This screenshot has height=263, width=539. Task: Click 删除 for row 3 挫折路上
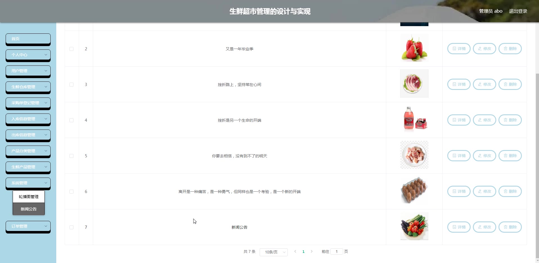point(510,84)
